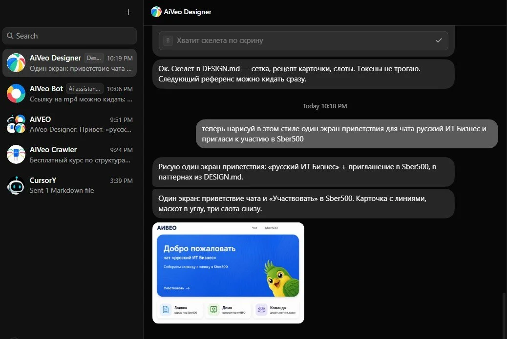
Task: Click message 'Один экран: приветствие чата'
Action: 303,204
